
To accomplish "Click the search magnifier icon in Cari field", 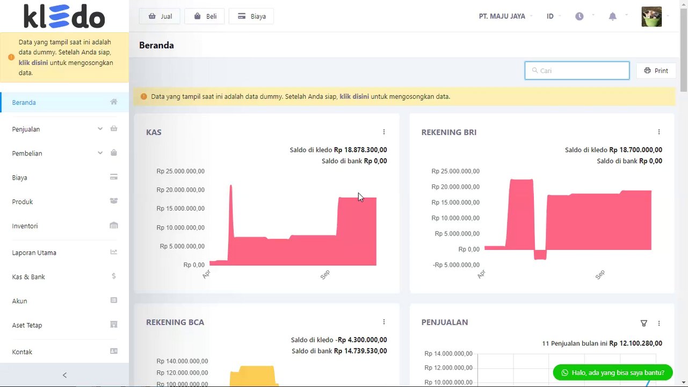I will coord(535,70).
